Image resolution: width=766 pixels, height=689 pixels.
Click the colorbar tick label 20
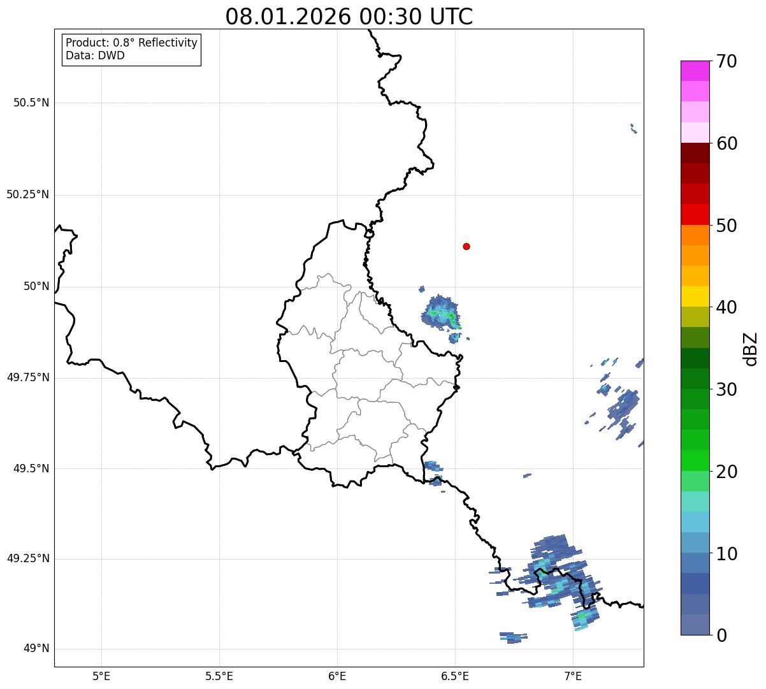click(x=726, y=472)
